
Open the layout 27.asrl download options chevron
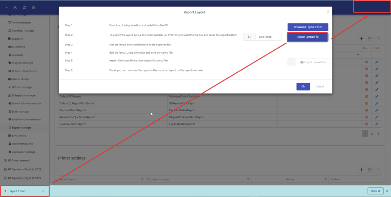[x=43, y=191]
